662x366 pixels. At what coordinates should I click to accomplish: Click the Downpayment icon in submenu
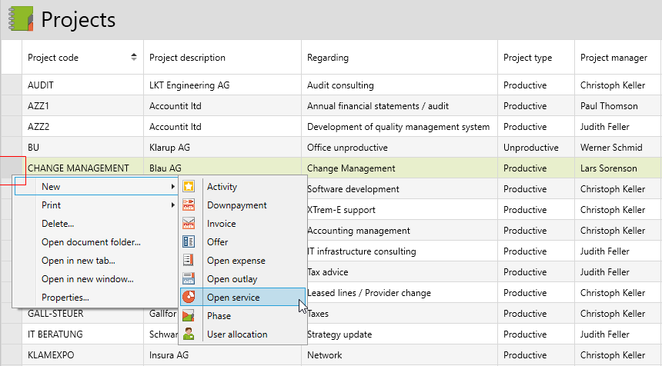tap(189, 205)
